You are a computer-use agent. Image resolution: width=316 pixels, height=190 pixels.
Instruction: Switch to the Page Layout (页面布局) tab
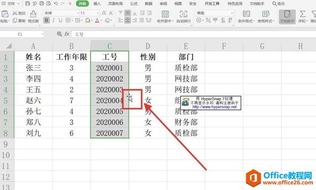point(115,3)
